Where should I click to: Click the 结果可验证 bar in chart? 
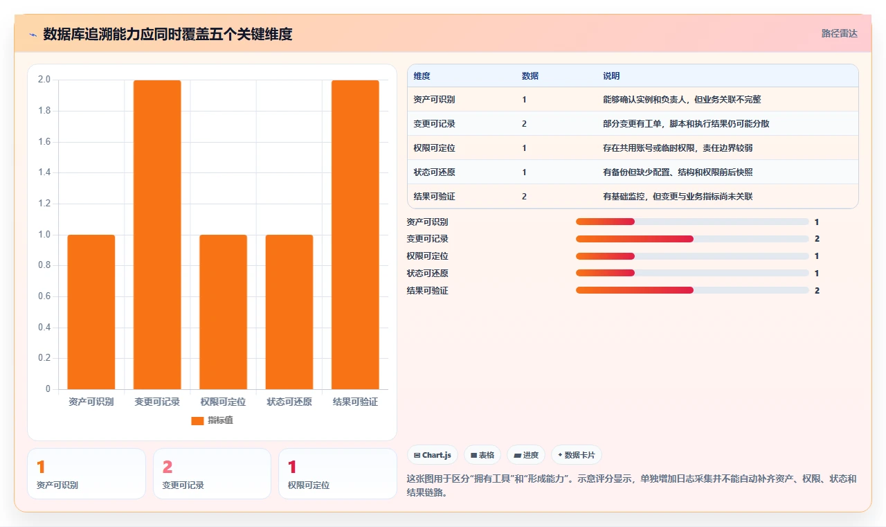pos(355,235)
